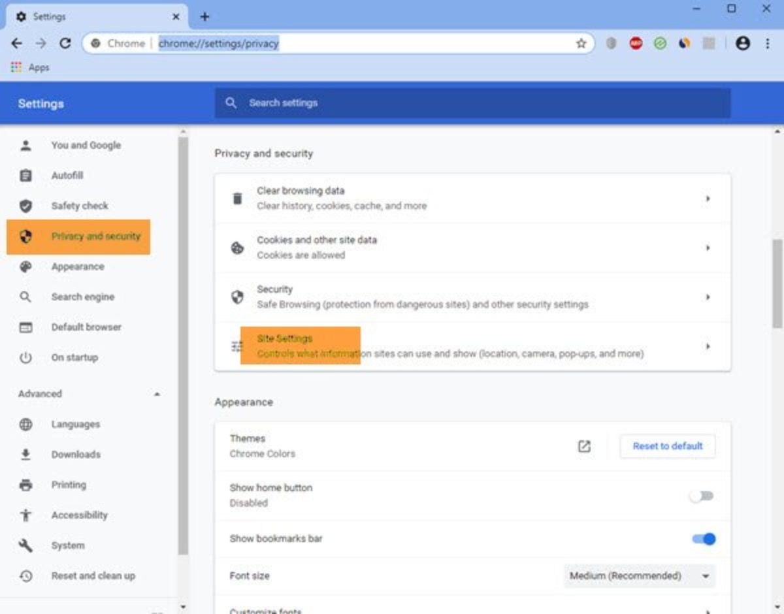784x614 pixels.
Task: Click the Languages globe icon
Action: [25, 425]
